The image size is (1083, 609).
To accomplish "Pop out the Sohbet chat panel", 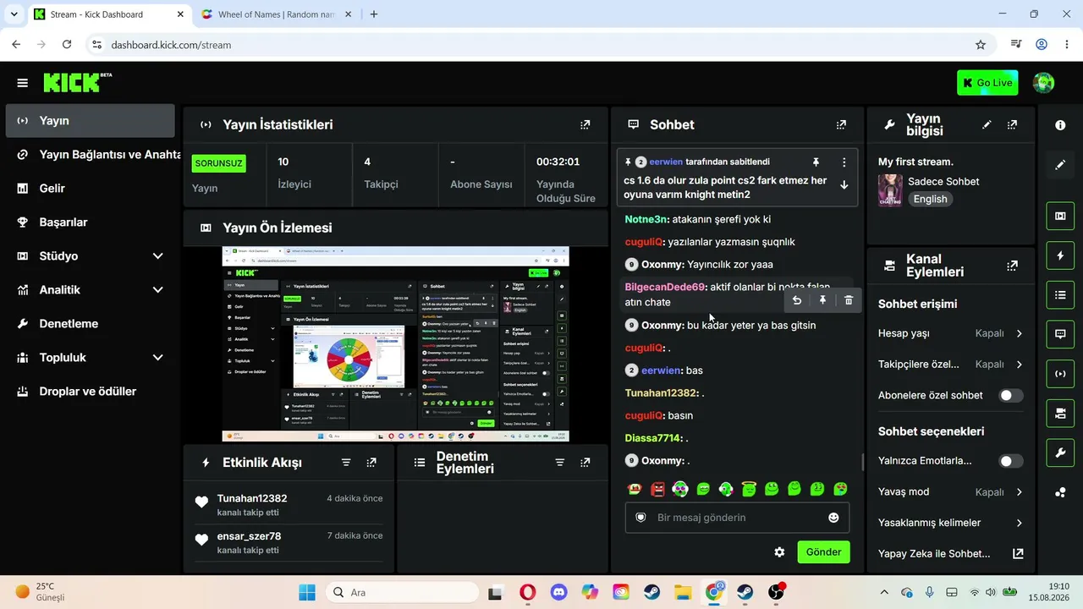I will point(841,124).
